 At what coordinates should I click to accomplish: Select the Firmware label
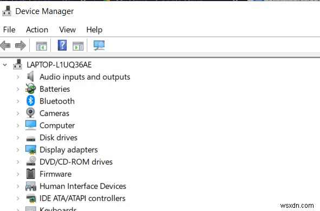(56, 174)
